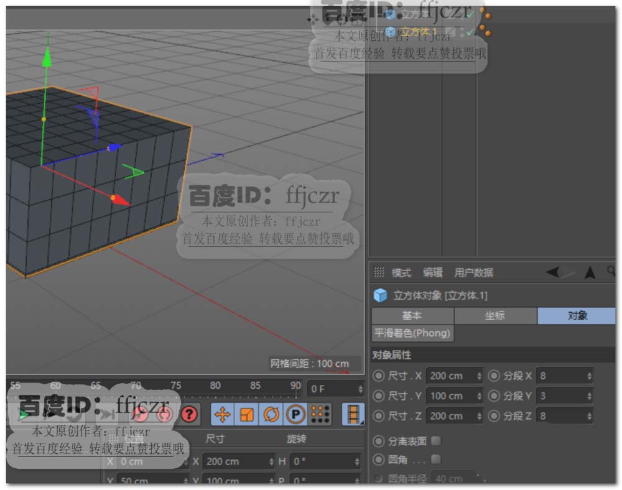This screenshot has height=490, width=622.
Task: Toggle the 圆角 animation radio dot
Action: [379, 460]
